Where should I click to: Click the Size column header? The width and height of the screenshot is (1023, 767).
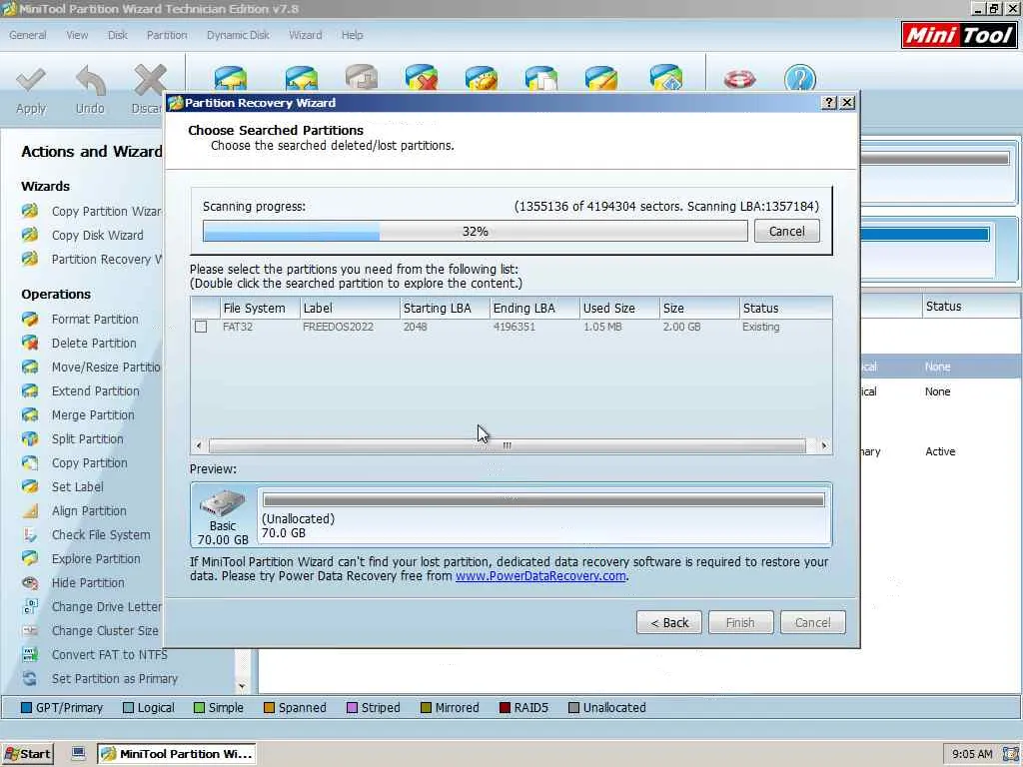[x=699, y=308]
